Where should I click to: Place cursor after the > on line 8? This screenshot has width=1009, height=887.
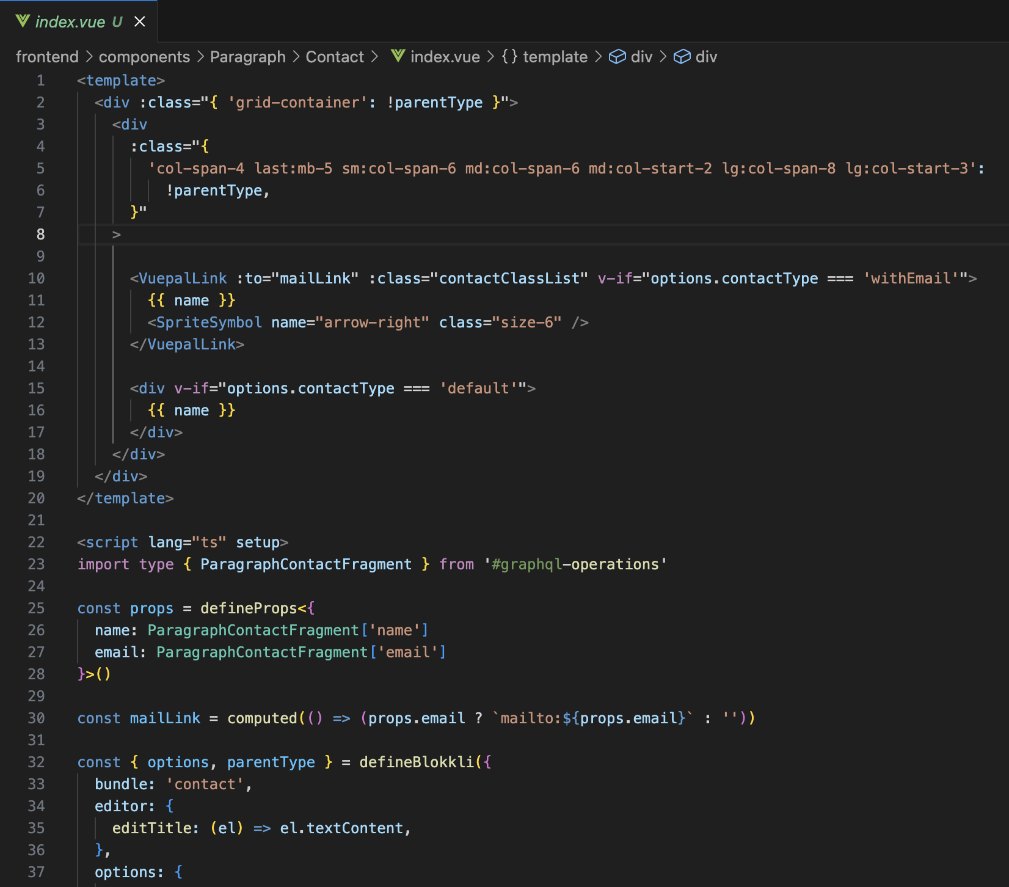coord(122,235)
